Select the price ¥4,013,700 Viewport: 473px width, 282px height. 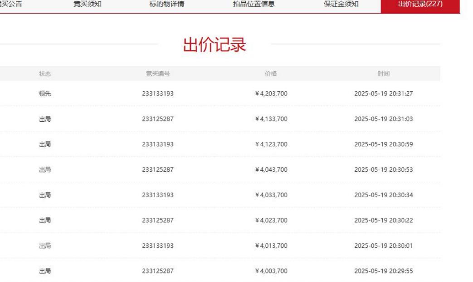[271, 246]
